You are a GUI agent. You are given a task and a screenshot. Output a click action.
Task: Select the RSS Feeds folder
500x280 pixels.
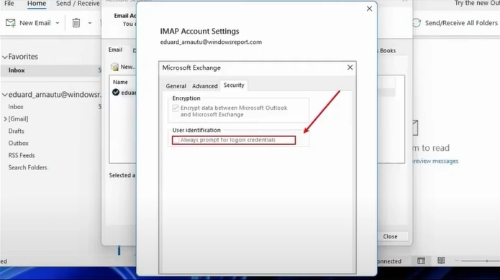point(22,155)
